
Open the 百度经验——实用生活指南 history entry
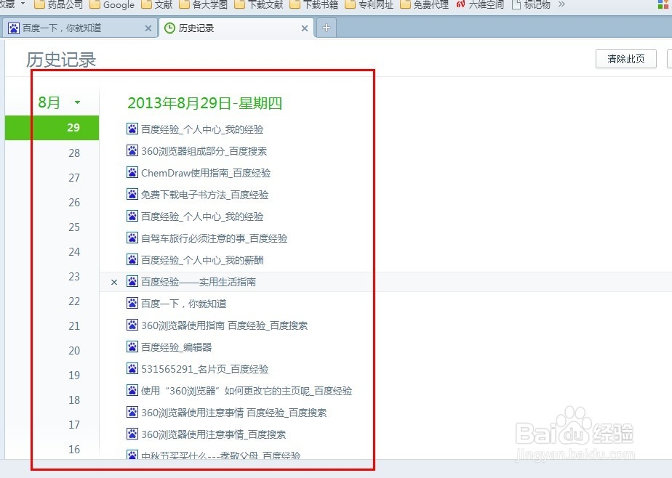coord(199,282)
